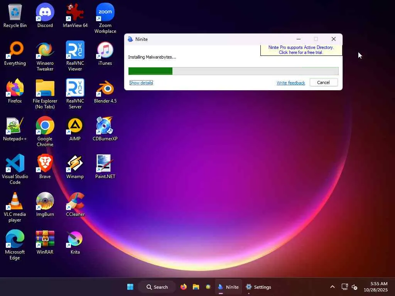Select the Everything search shortcut
Viewport: 395px width, 296px height.
[15, 54]
